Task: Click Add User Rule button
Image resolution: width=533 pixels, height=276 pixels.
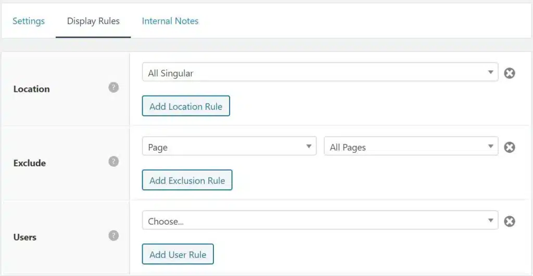Action: coord(178,254)
